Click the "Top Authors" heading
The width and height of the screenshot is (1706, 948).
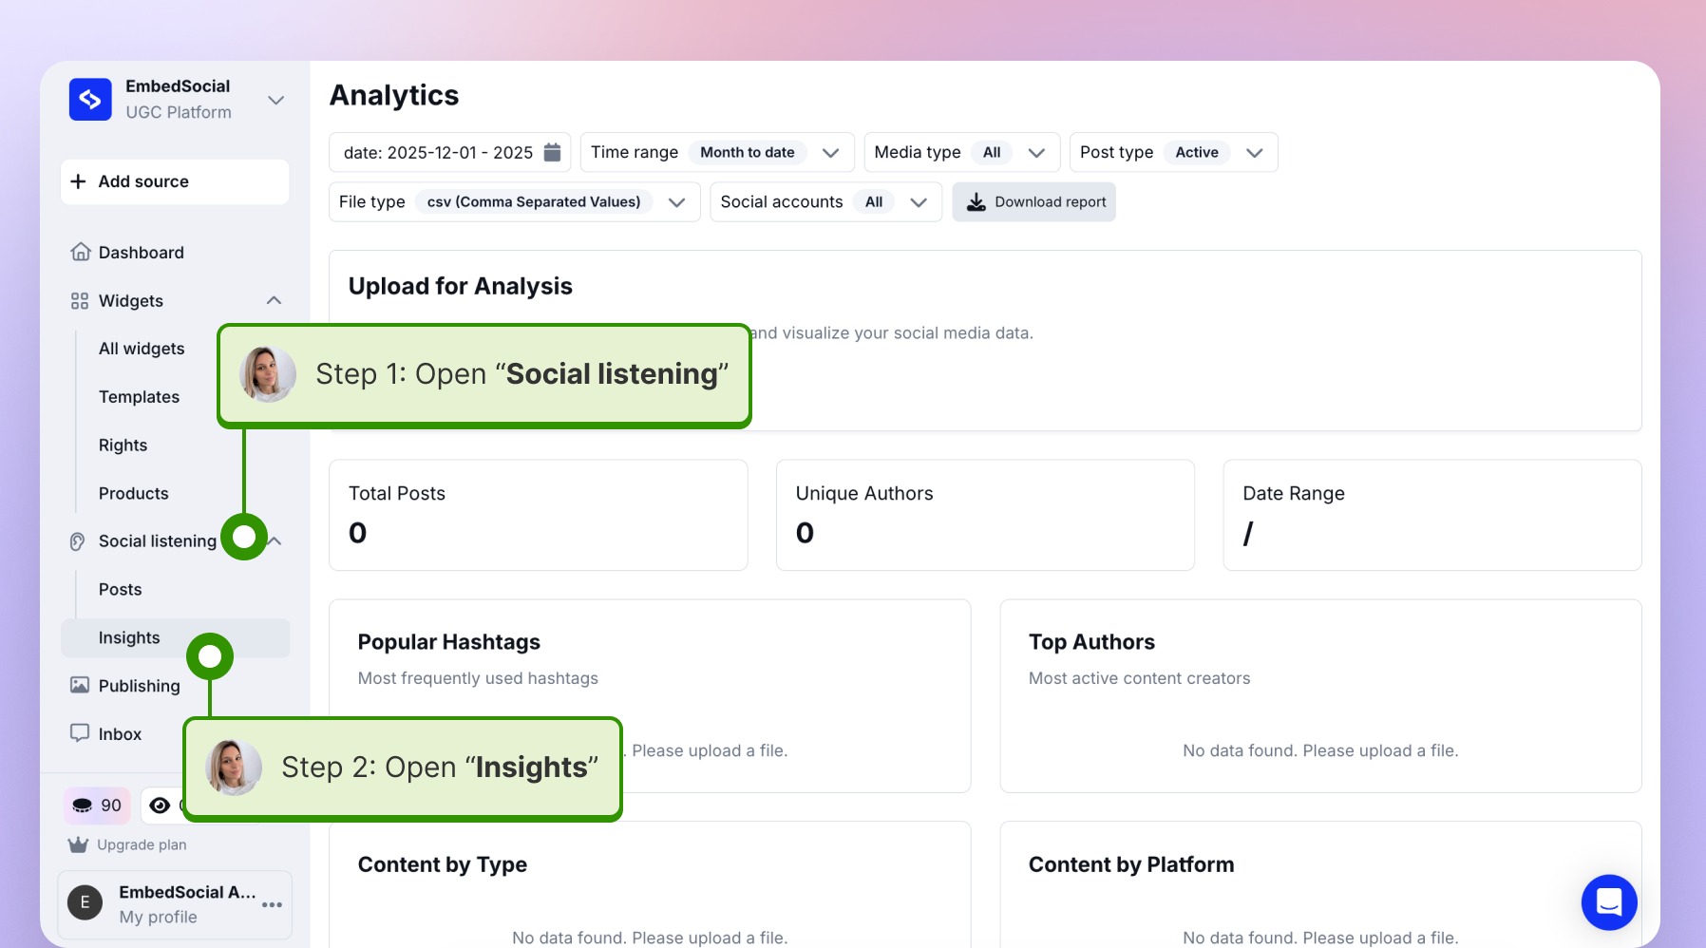click(x=1092, y=642)
